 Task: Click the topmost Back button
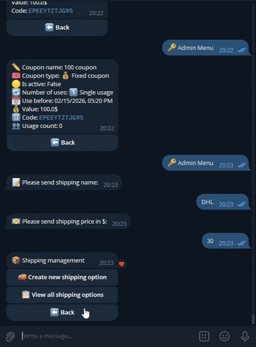[57, 28]
